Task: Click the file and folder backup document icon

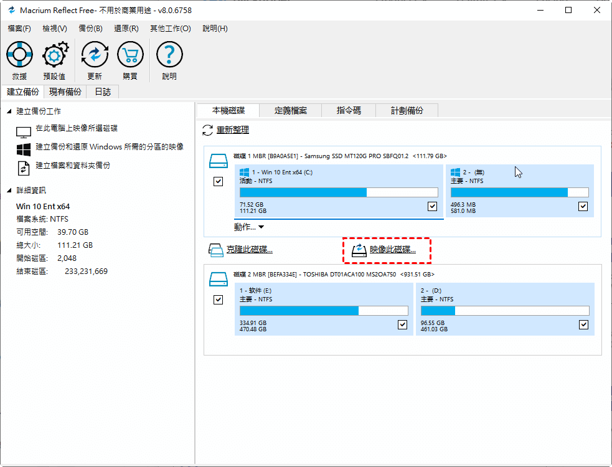Action: (x=24, y=168)
